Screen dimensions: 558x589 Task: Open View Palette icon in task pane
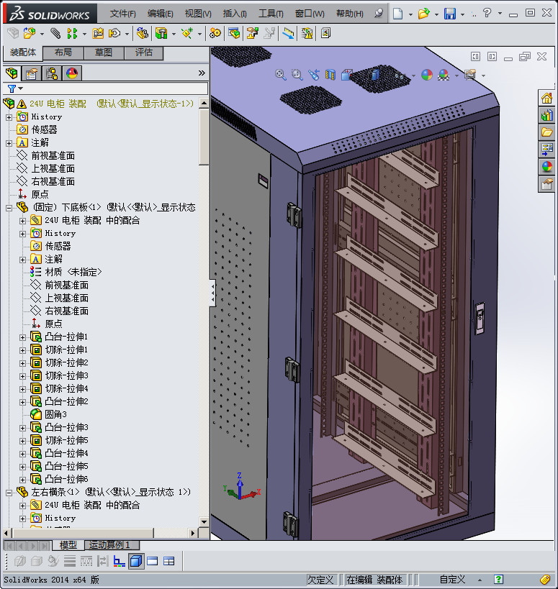pos(546,150)
